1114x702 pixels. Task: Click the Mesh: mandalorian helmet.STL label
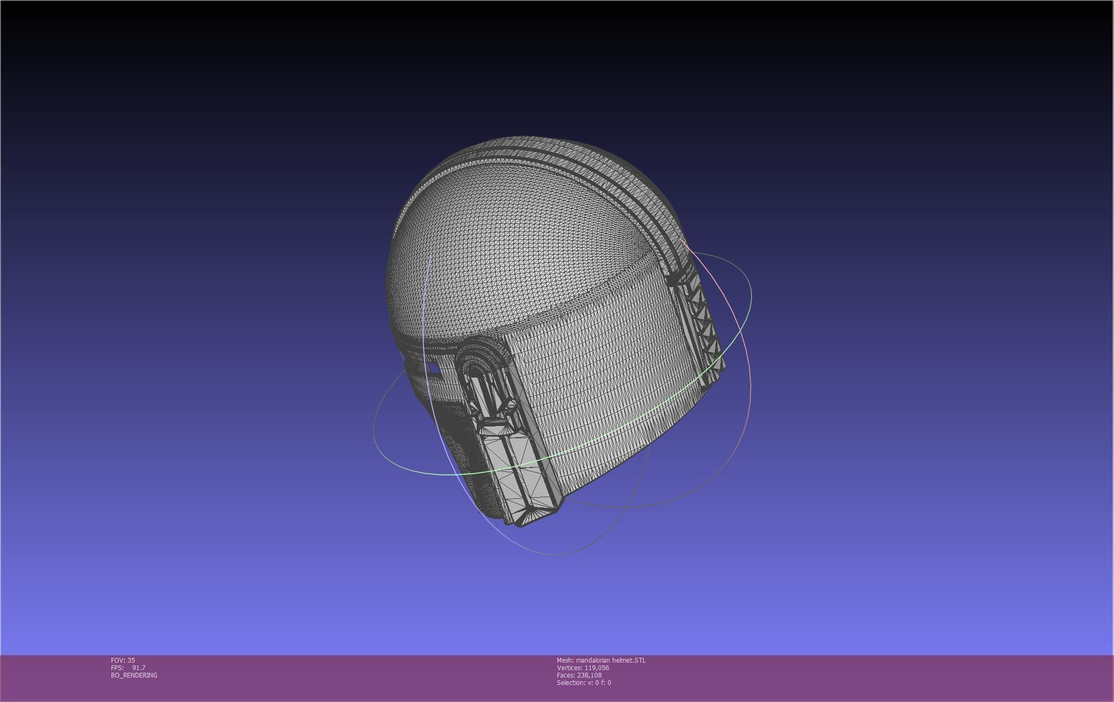(601, 660)
